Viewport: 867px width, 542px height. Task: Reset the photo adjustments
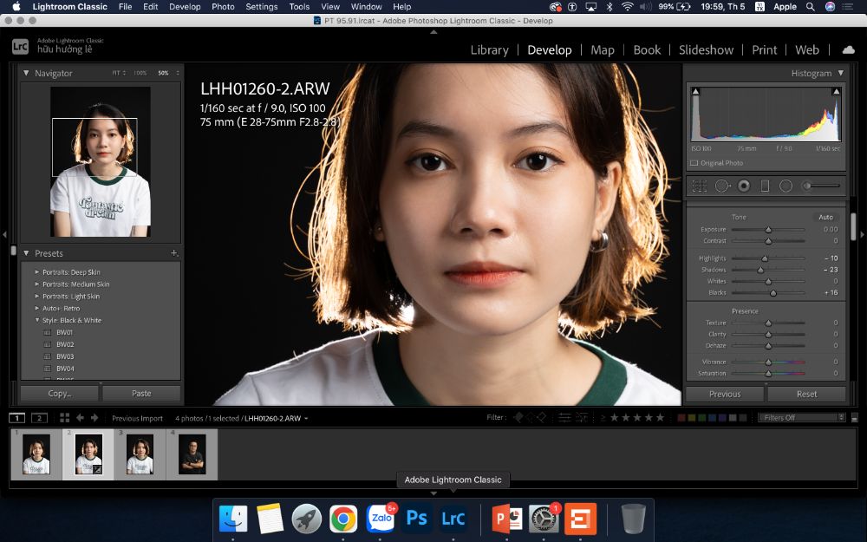[806, 394]
